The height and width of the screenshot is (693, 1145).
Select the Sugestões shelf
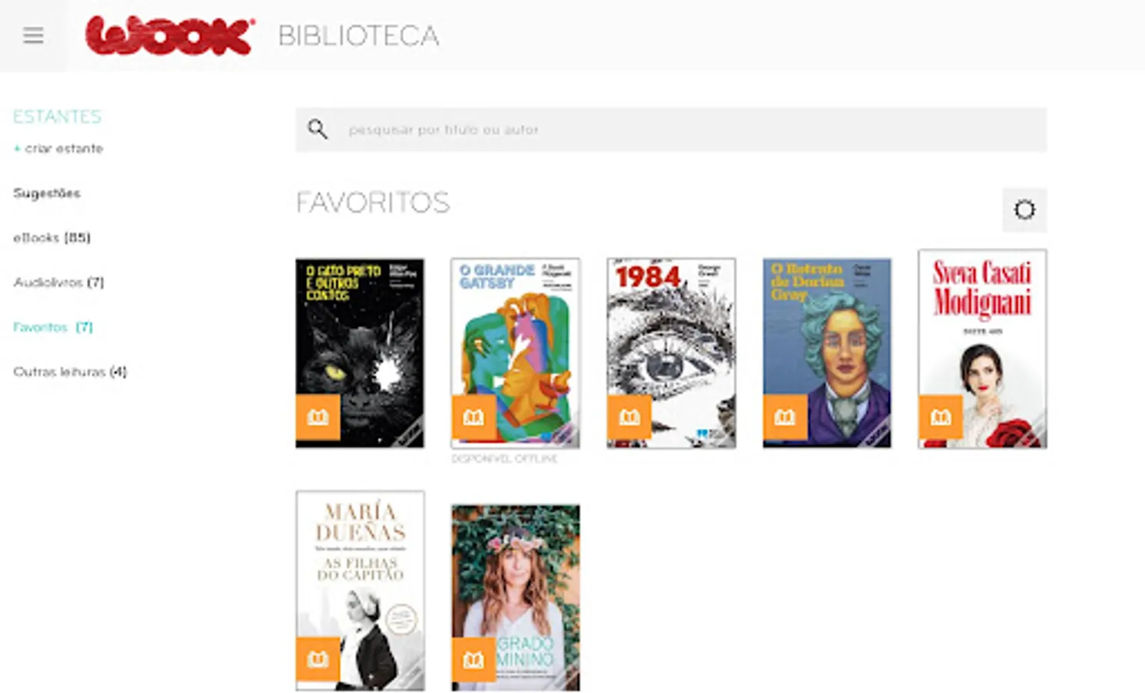tap(47, 193)
